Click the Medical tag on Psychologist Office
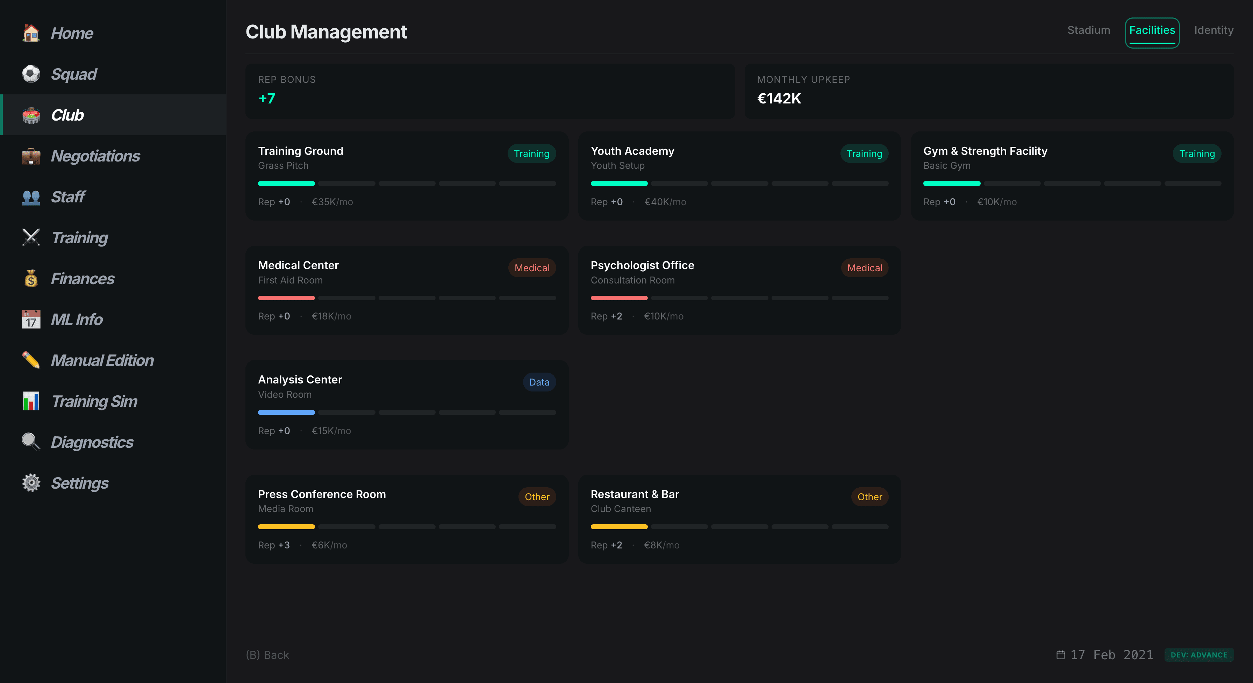This screenshot has height=683, width=1253. point(864,267)
